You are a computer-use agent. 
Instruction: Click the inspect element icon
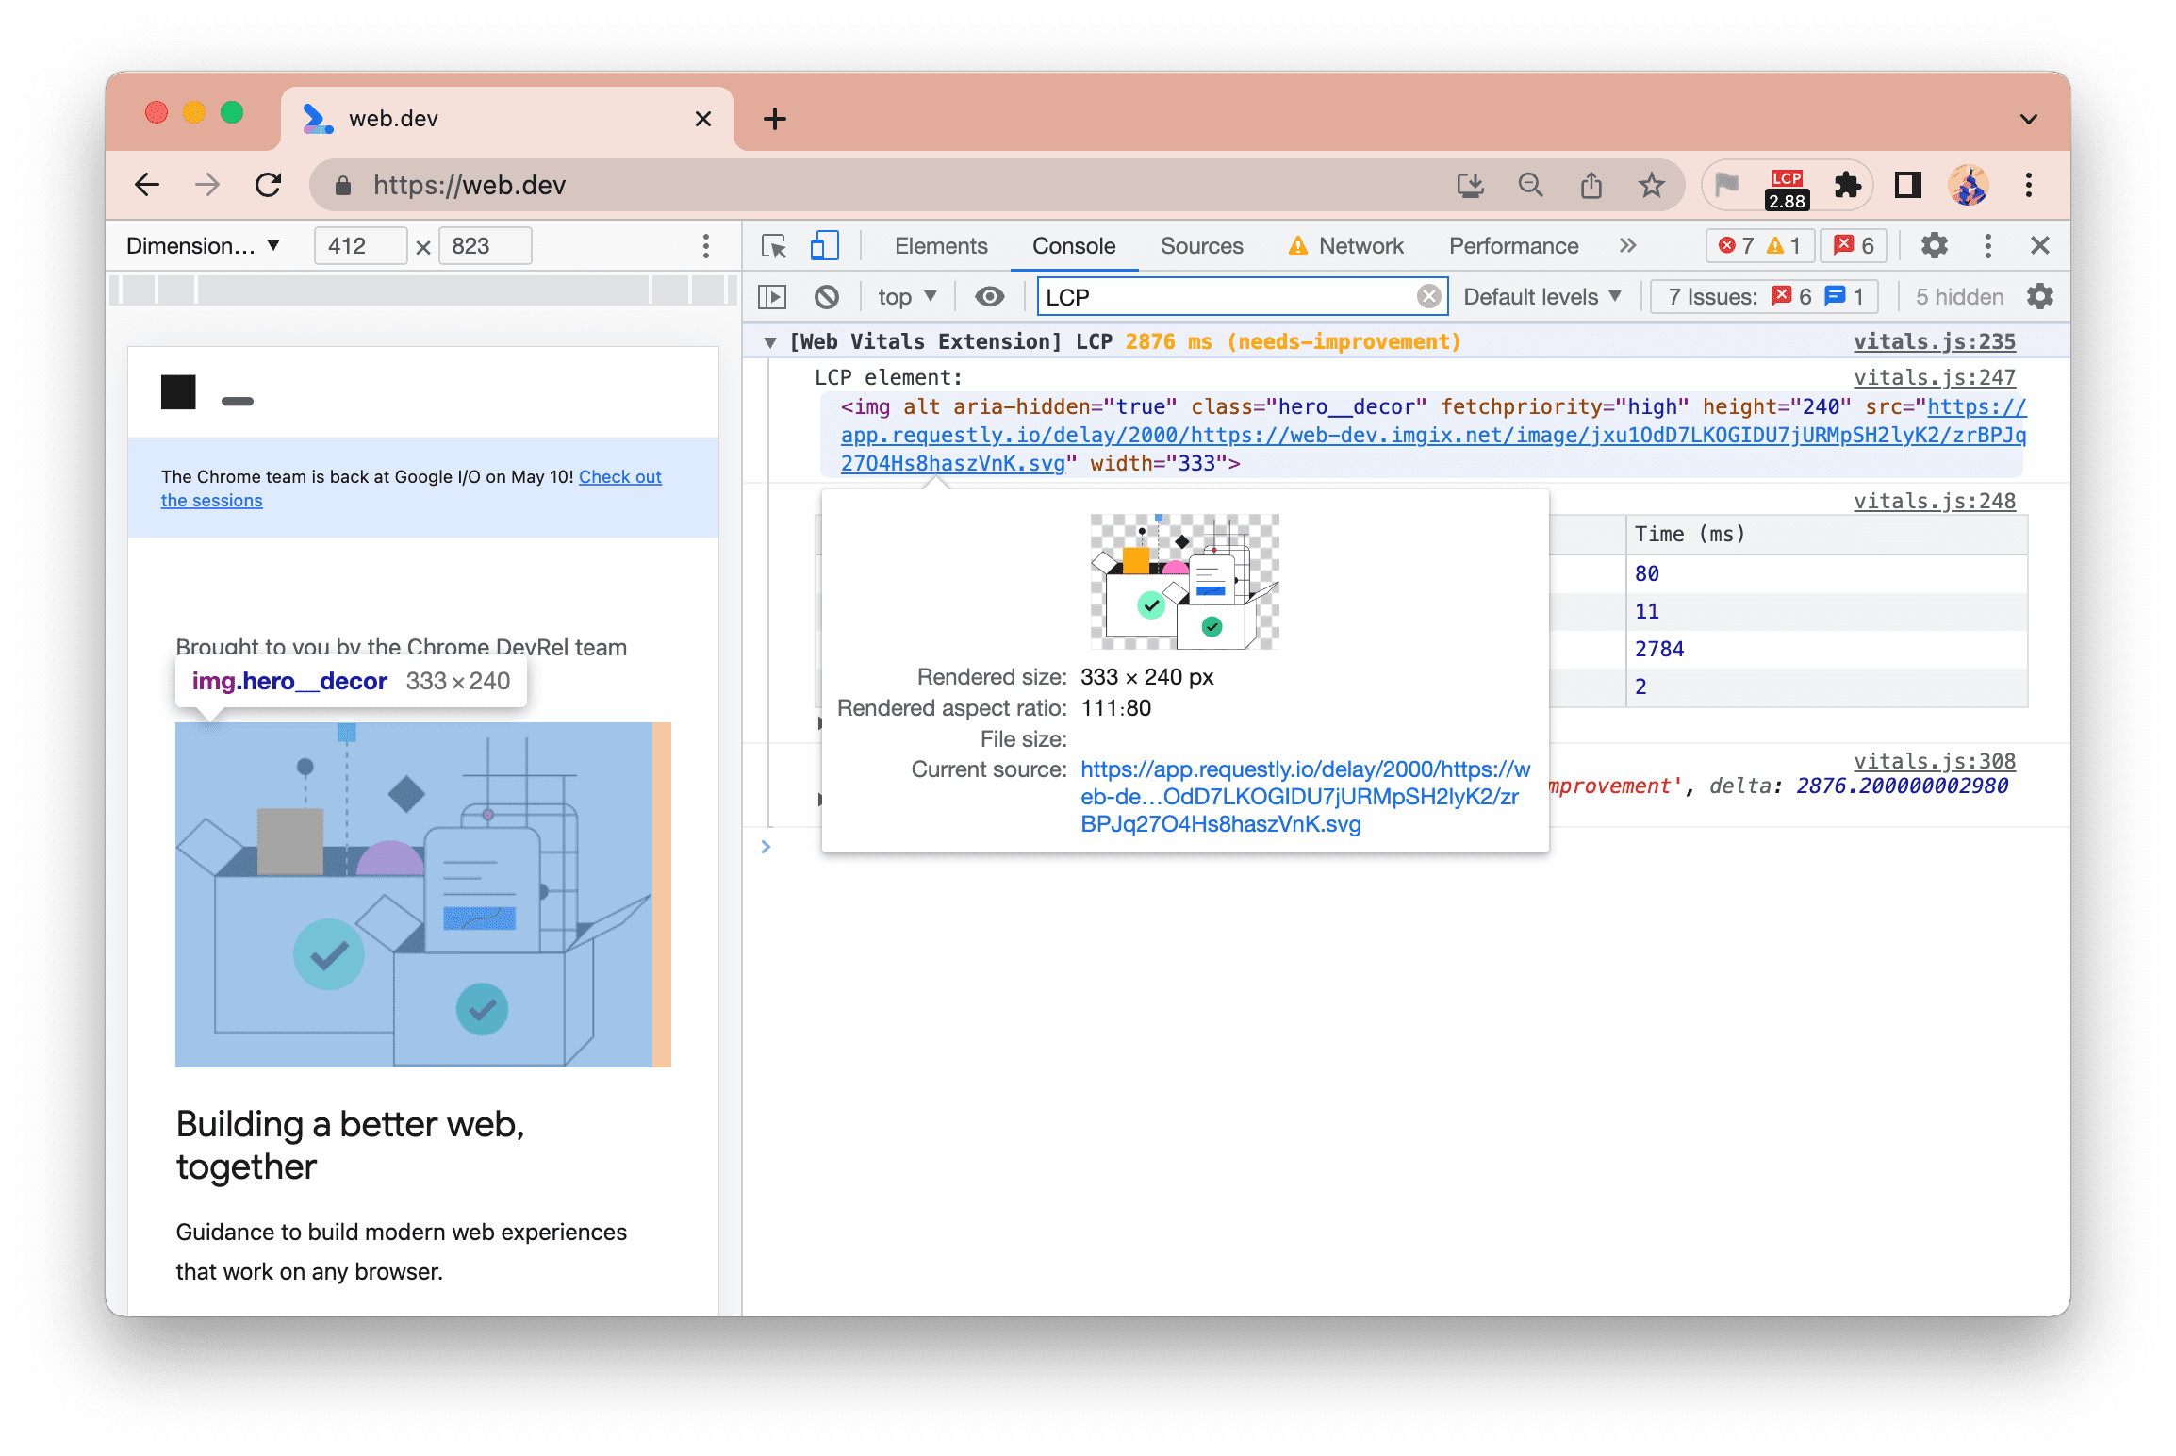(775, 245)
